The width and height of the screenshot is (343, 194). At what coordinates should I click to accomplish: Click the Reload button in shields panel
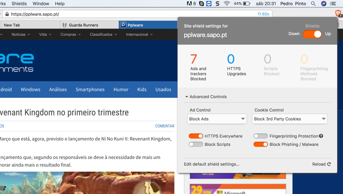321,164
